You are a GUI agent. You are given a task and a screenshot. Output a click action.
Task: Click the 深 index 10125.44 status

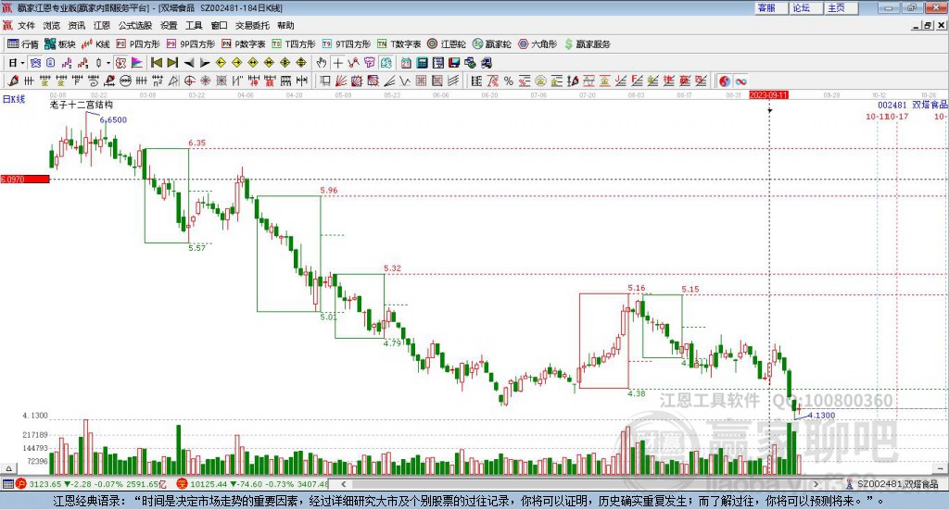point(254,484)
